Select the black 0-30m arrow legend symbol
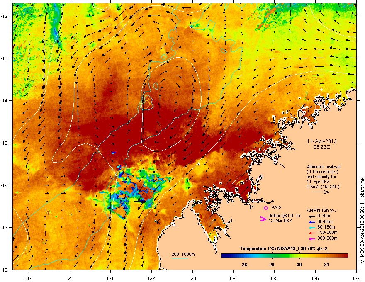Screen dimensions: 365x282 click(x=312, y=216)
